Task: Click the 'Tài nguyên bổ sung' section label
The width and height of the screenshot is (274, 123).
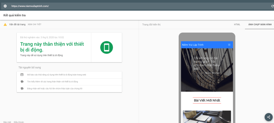Action: pos(30,67)
